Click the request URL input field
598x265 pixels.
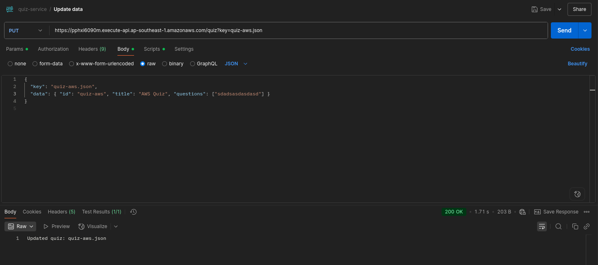click(x=299, y=30)
